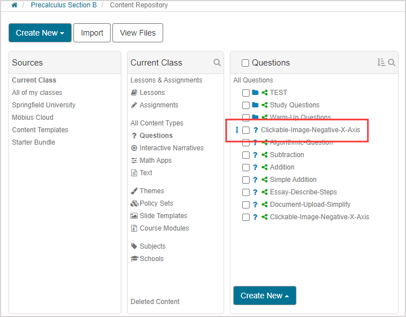Check the Essay-Describe-Steps checkbox
This screenshot has width=406, height=317.
(x=246, y=192)
